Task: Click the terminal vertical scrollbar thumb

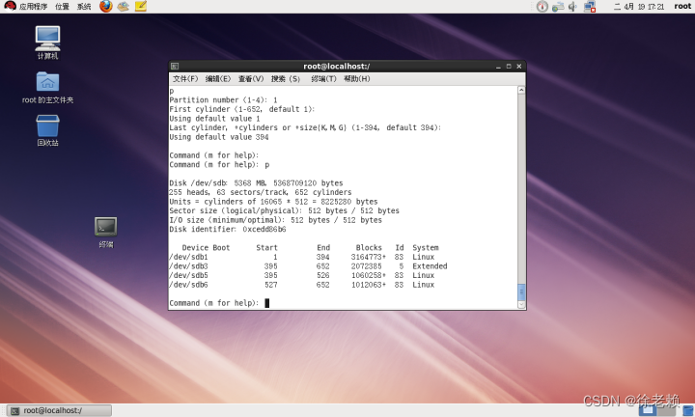Action: coord(521,292)
